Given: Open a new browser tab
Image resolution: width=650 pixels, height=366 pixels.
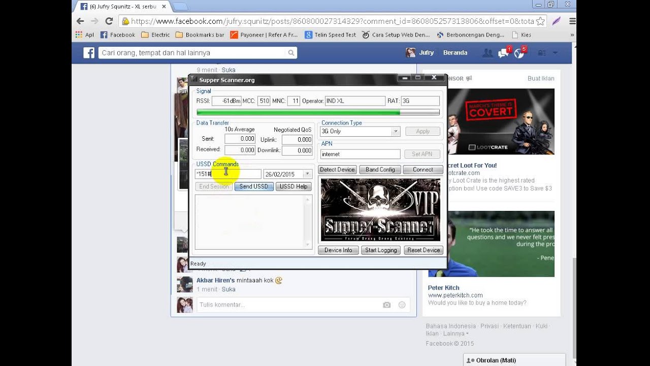Looking at the screenshot, I should click(x=181, y=7).
